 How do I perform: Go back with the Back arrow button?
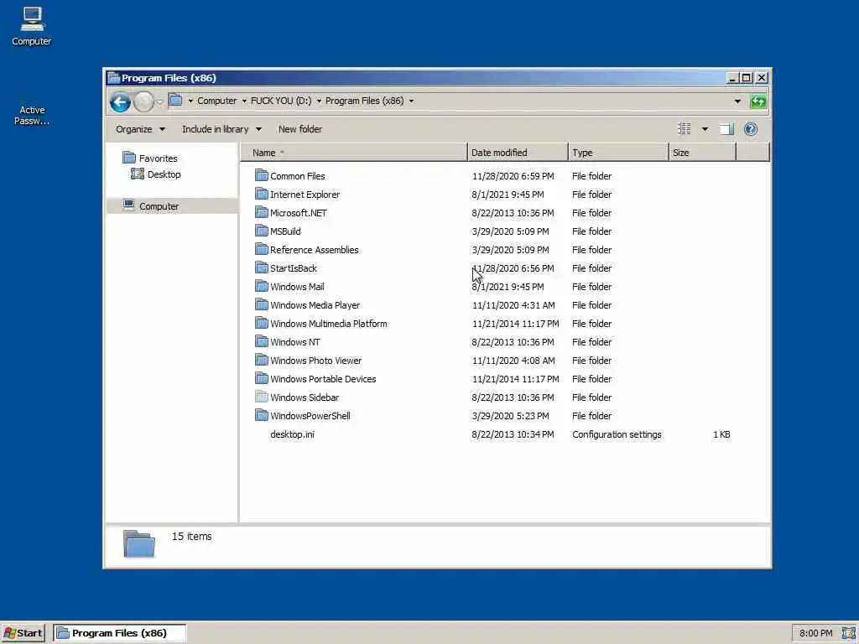coord(120,101)
